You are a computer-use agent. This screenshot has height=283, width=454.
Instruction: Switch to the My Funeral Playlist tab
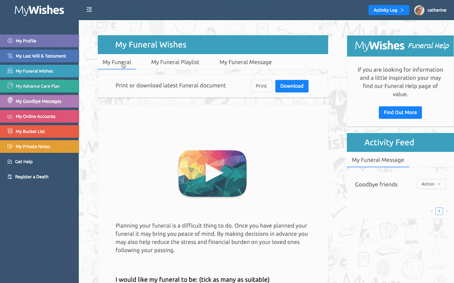click(x=175, y=62)
